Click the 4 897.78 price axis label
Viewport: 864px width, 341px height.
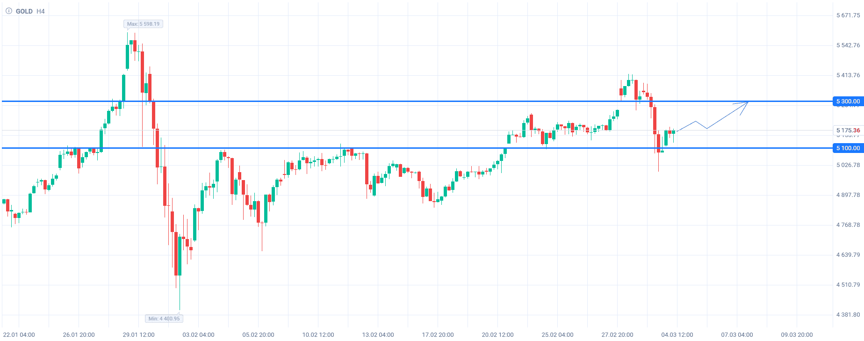pos(848,195)
